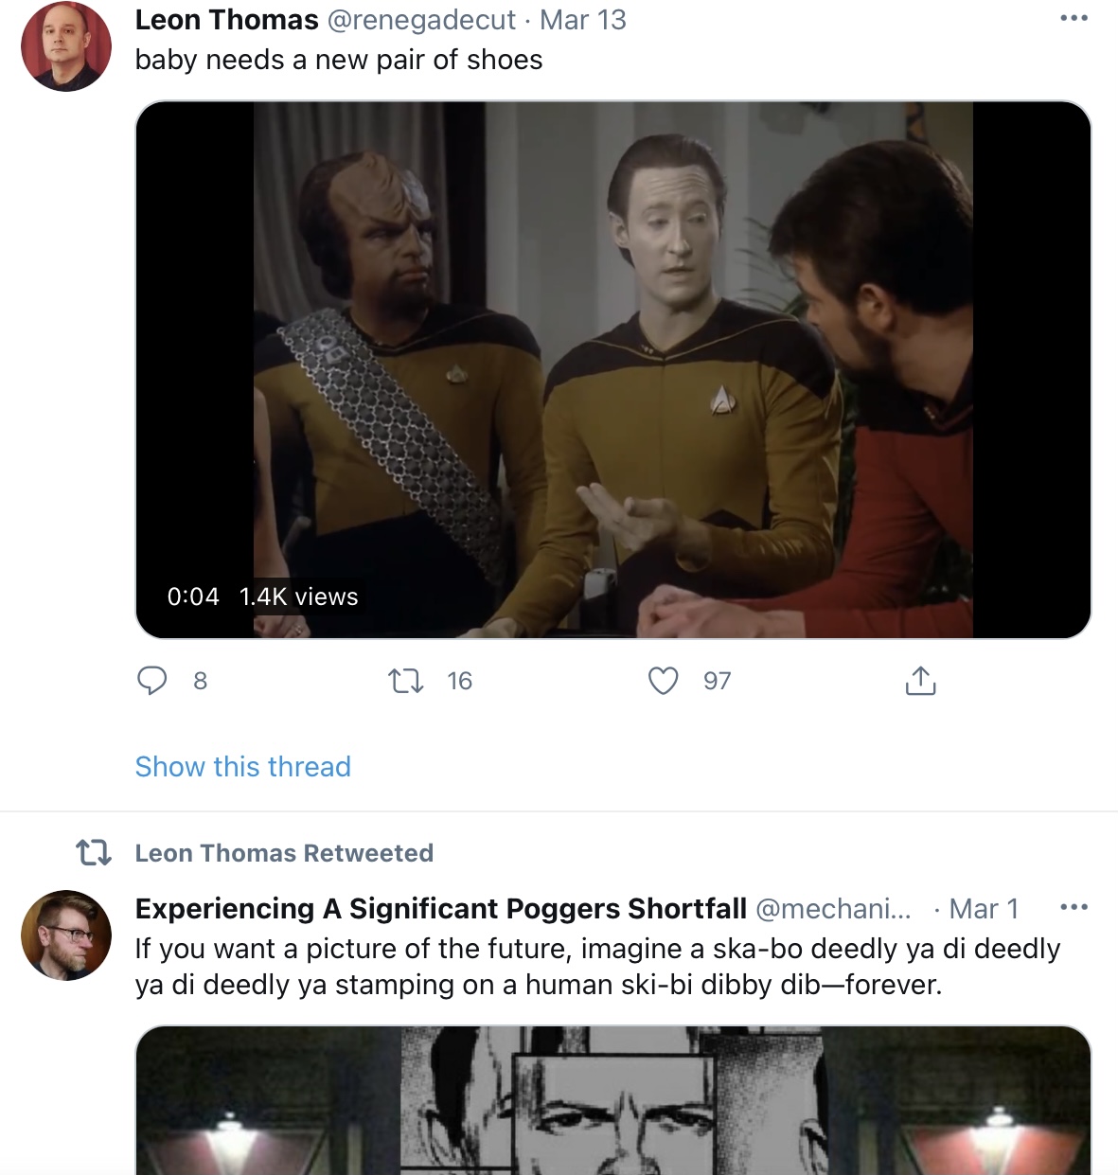Open more options on Mar 1 tweet
Image resolution: width=1118 pixels, height=1175 pixels.
(1074, 907)
